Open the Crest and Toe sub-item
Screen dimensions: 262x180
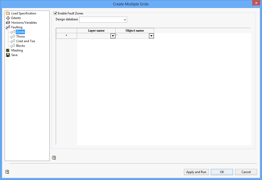(26, 41)
